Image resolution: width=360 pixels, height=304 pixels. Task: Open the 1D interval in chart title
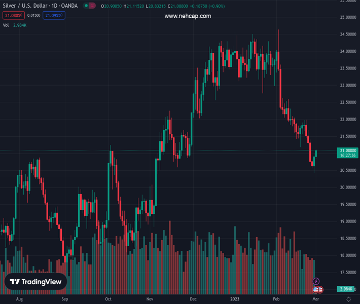[54, 6]
